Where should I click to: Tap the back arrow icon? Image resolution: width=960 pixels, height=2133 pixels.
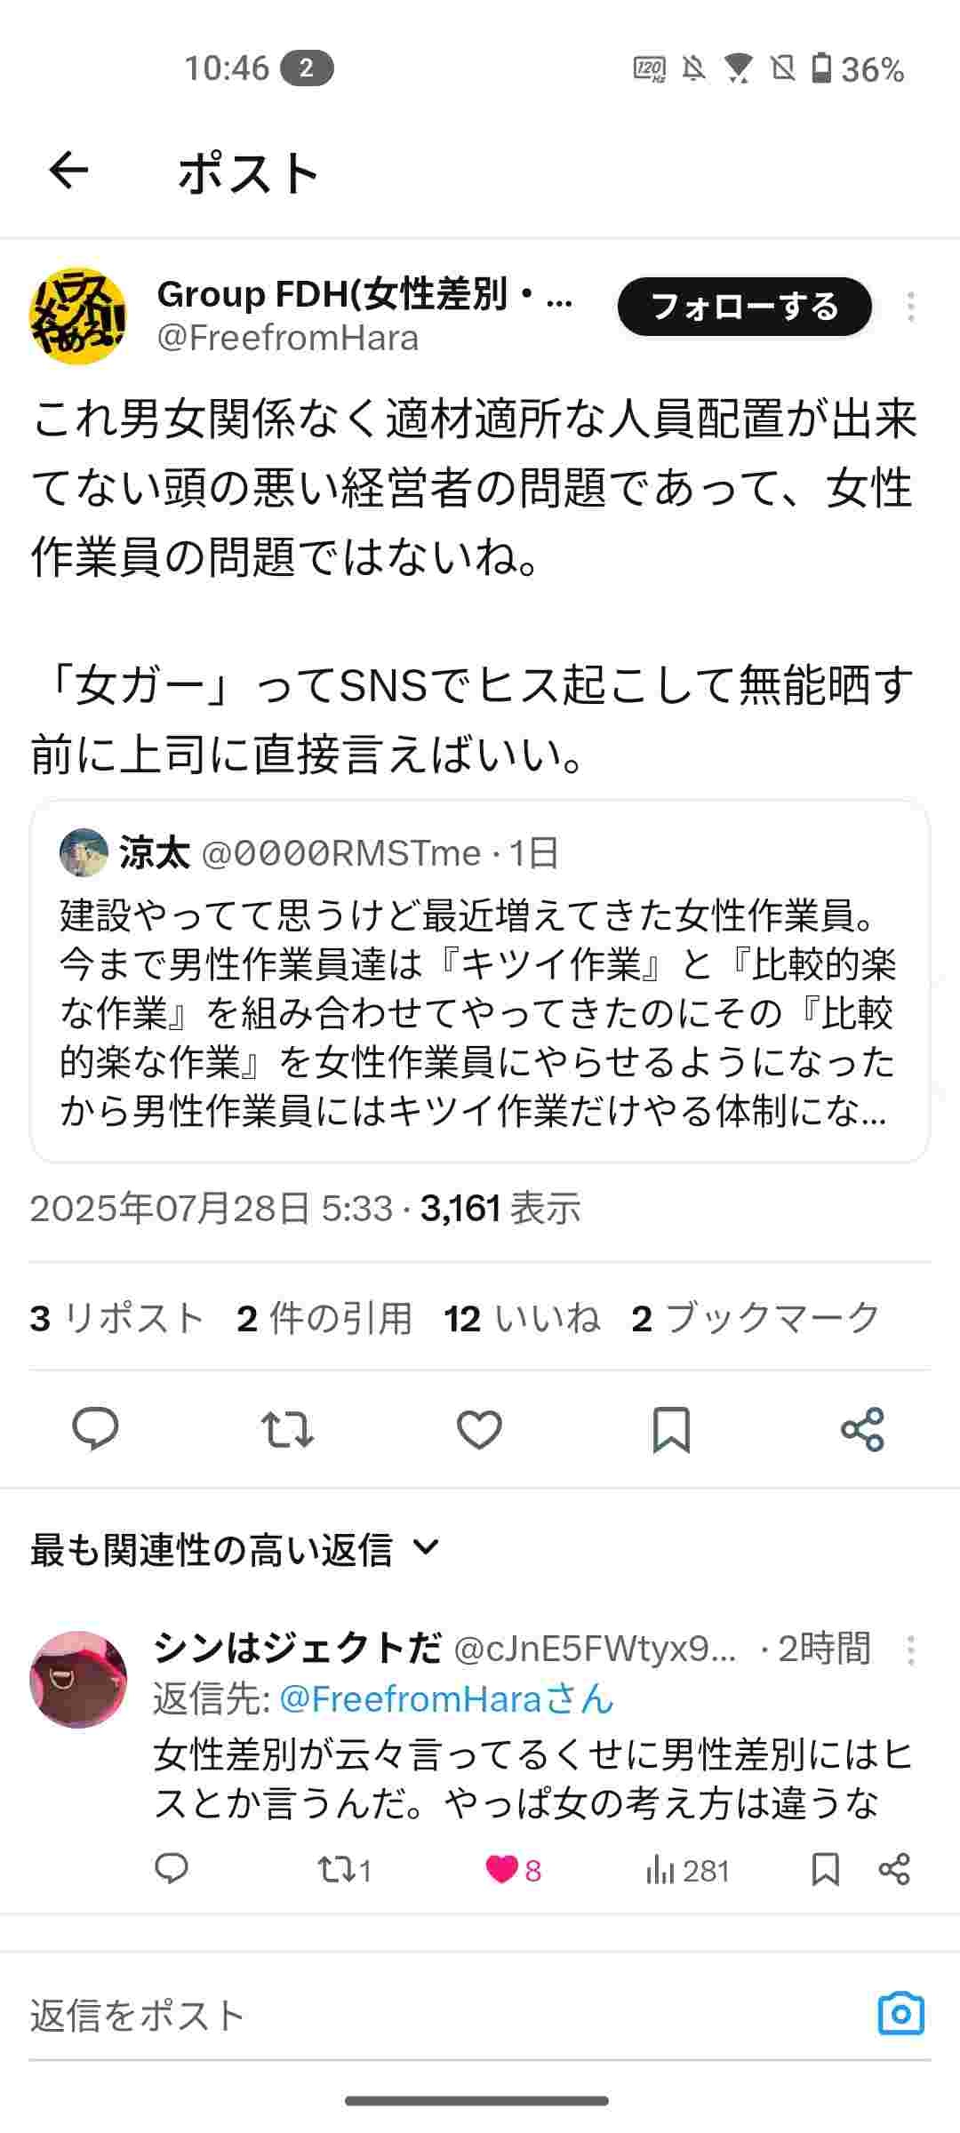[68, 171]
